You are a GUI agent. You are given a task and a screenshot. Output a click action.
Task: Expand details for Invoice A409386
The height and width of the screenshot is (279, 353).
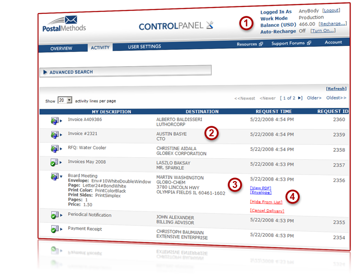[x=61, y=121]
